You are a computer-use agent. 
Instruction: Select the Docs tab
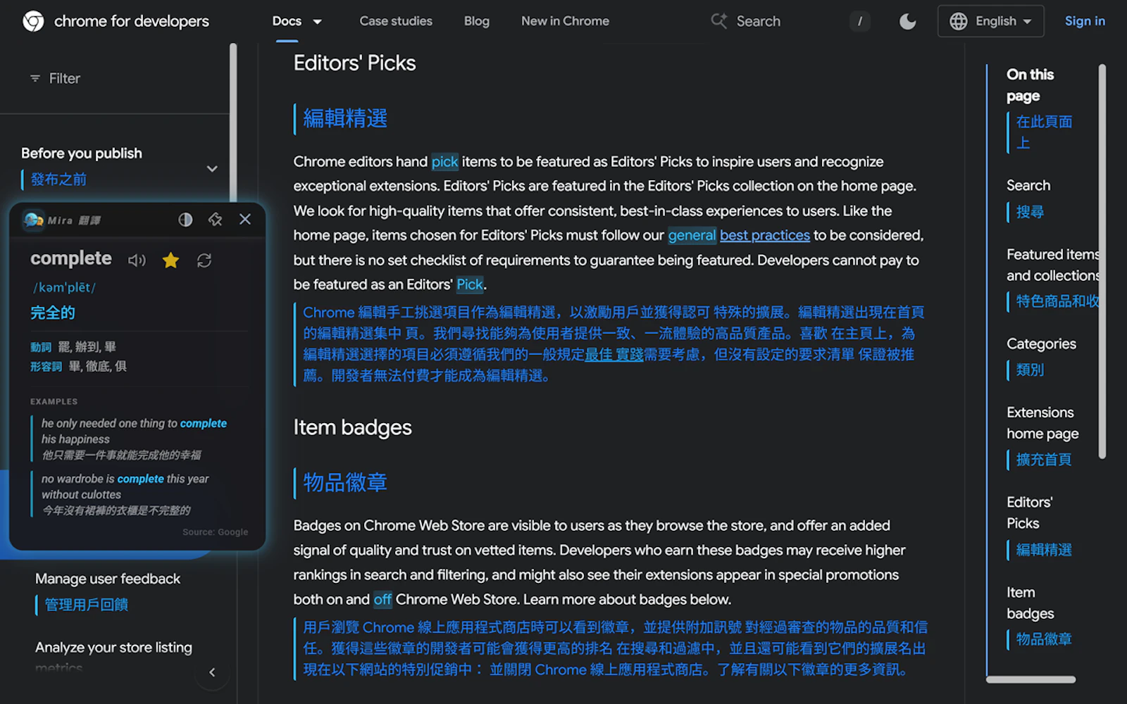click(x=287, y=21)
